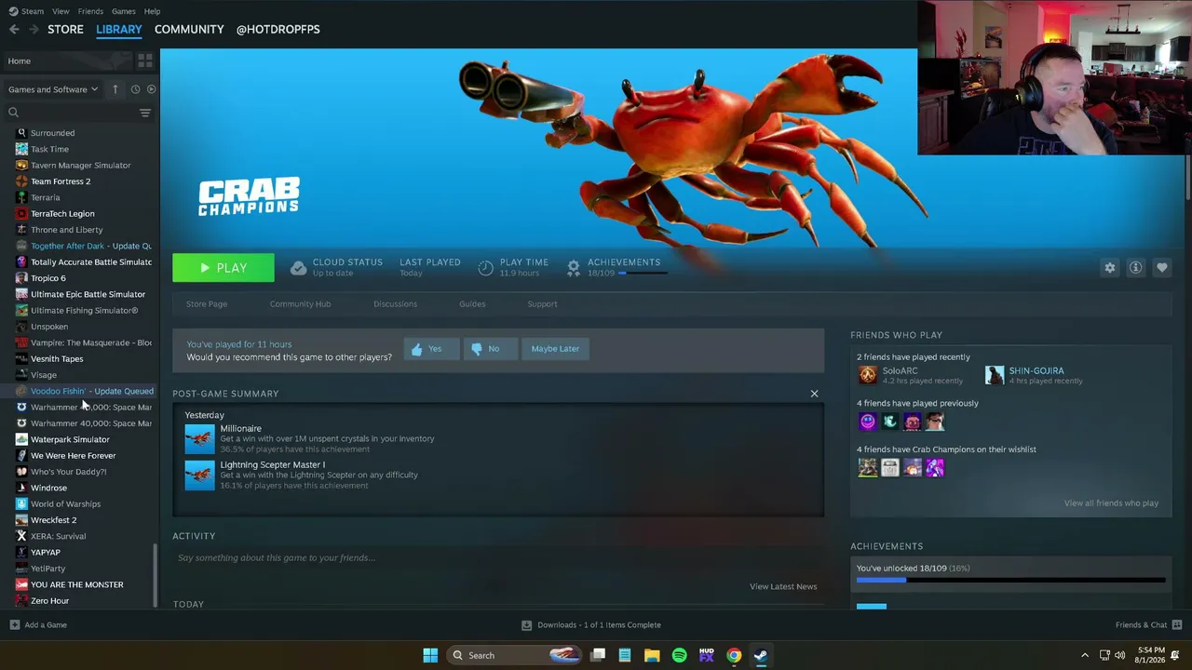Open the Discussions link
Screen dimensions: 1192x670
tap(395, 304)
